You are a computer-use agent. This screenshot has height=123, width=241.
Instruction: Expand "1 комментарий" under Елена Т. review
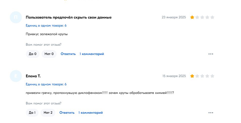(x=91, y=113)
